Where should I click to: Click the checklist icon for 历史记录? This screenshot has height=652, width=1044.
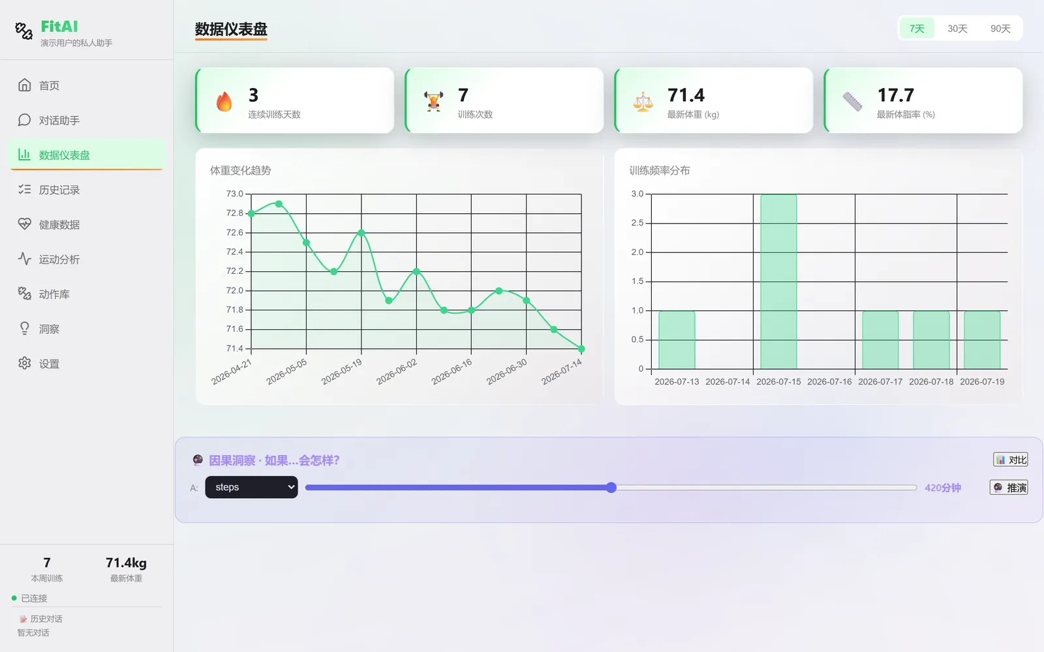point(25,189)
